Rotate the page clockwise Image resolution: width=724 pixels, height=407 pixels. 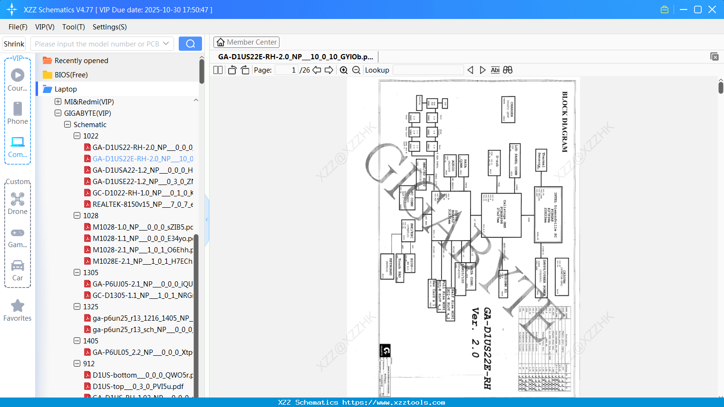[245, 70]
